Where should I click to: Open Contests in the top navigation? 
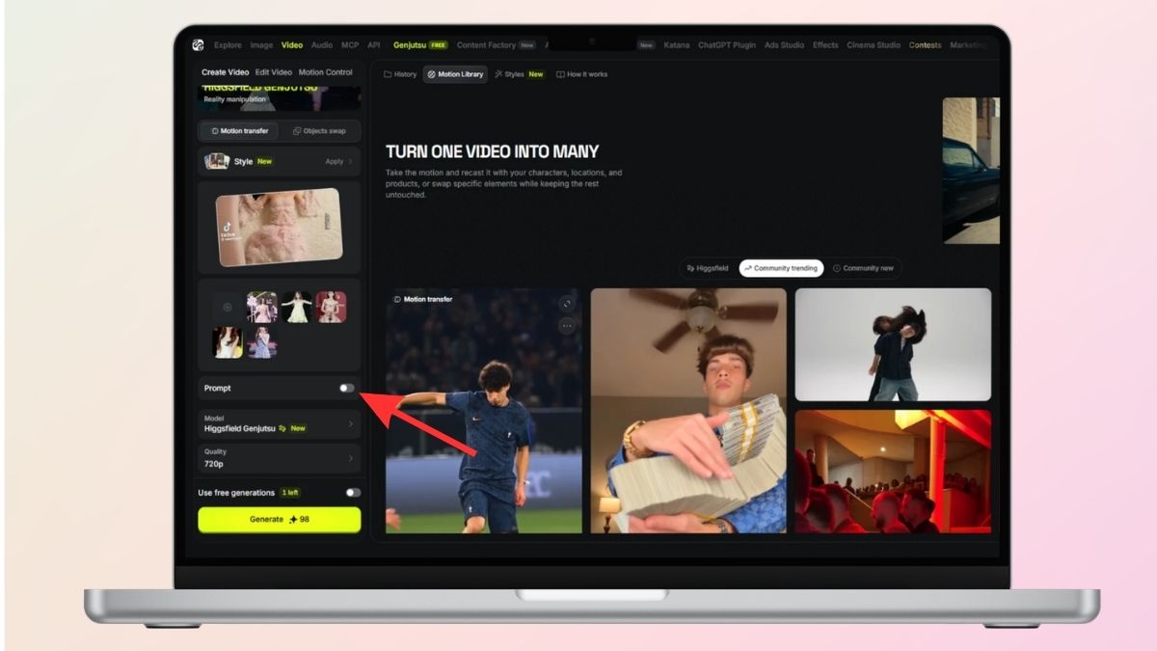926,45
